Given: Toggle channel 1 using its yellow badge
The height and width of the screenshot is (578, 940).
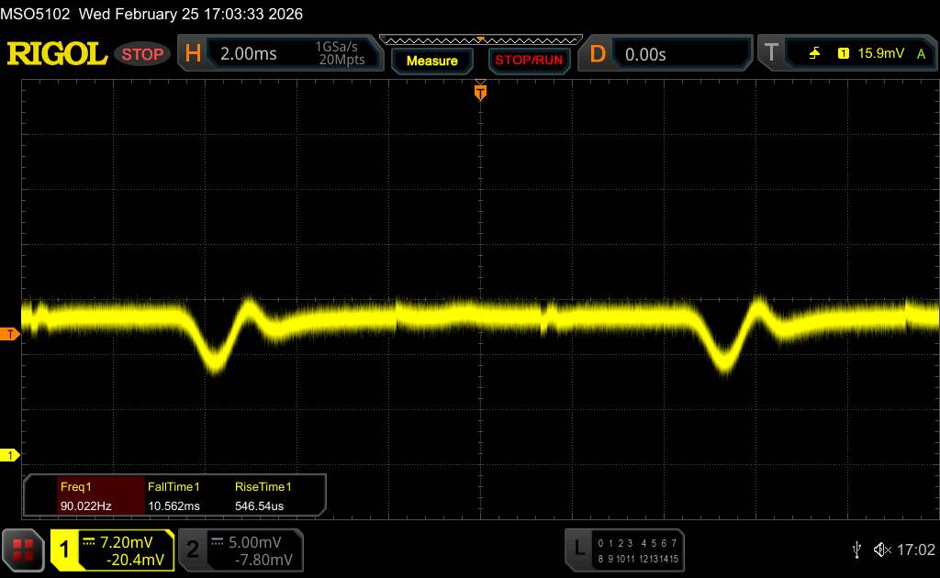Looking at the screenshot, I should 64,549.
